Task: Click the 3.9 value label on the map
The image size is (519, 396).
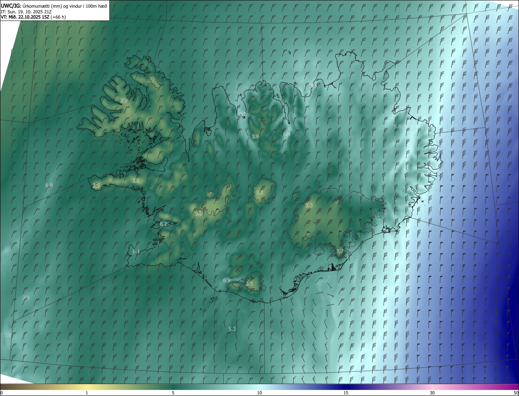Action: point(255,137)
